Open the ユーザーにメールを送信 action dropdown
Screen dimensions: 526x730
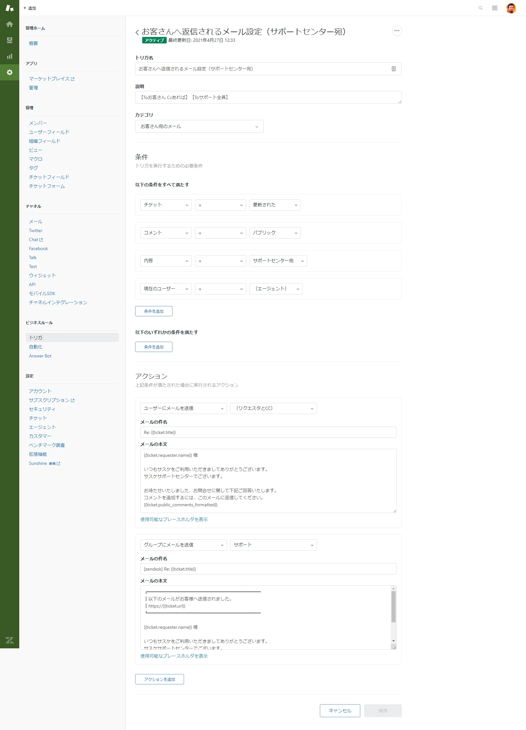point(184,409)
